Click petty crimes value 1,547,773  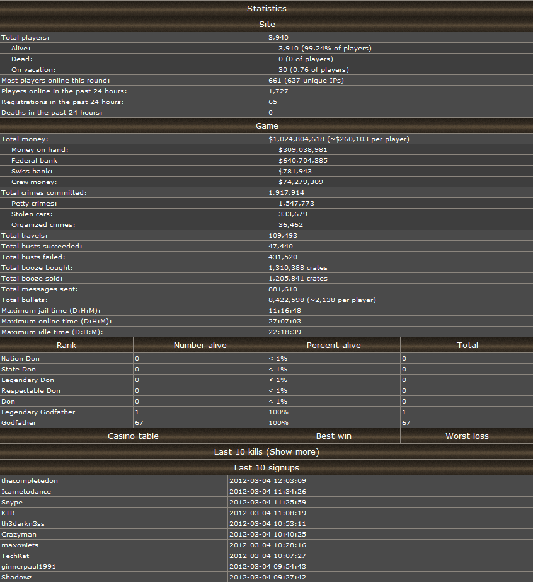click(x=296, y=204)
